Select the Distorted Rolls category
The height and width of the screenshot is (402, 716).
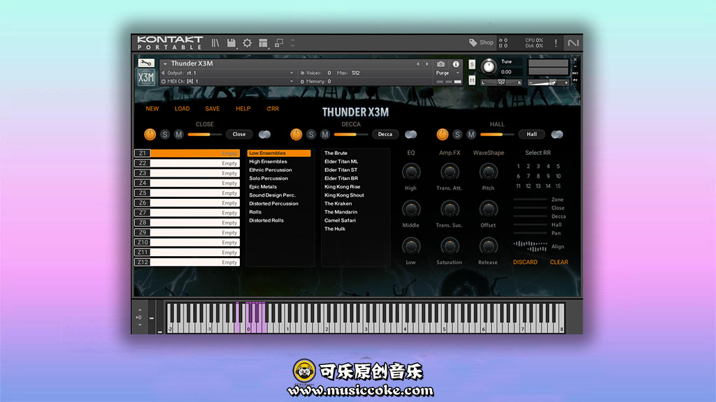[266, 221]
